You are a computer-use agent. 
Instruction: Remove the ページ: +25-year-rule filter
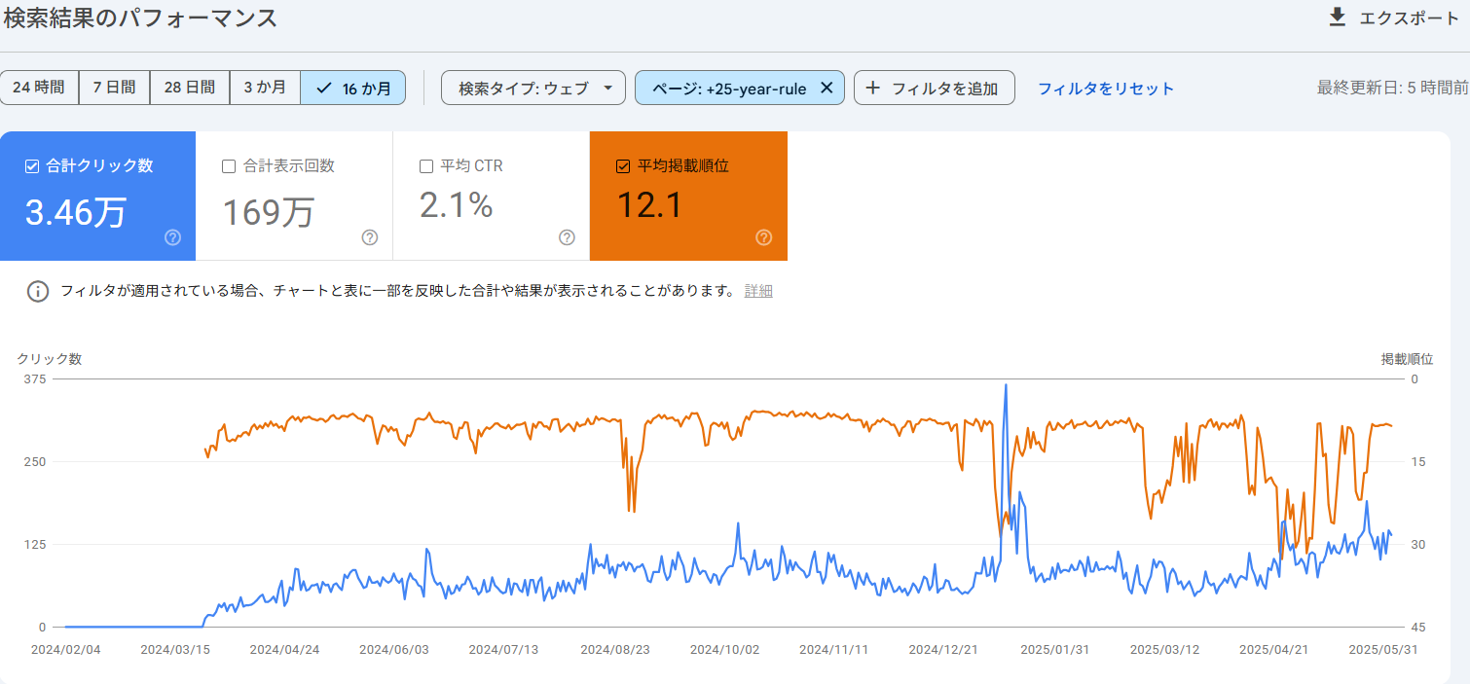[827, 87]
